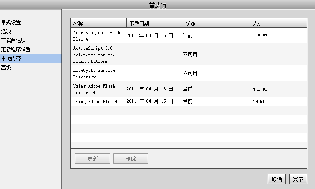Image resolution: width=315 pixels, height=189 pixels.
Task: Click the 删除 button
Action: (130, 159)
